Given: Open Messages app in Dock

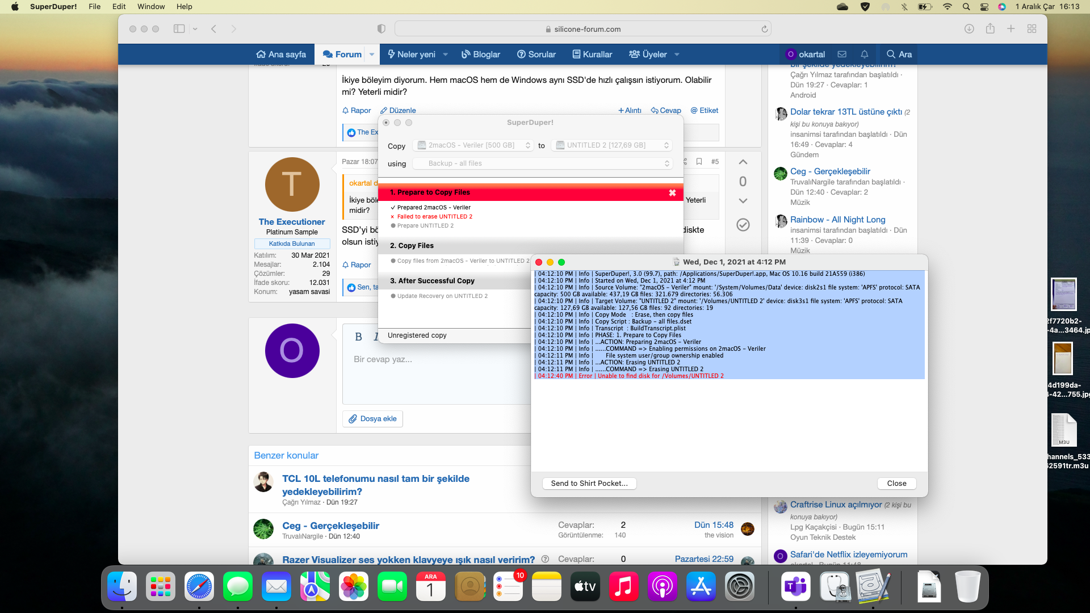Looking at the screenshot, I should (x=238, y=586).
